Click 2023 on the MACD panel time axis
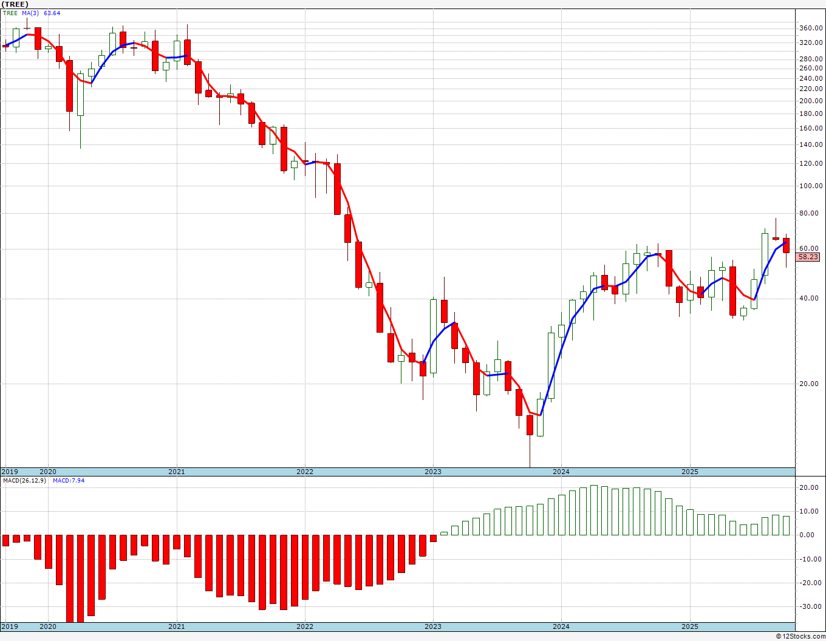The image size is (826, 641). 433,626
